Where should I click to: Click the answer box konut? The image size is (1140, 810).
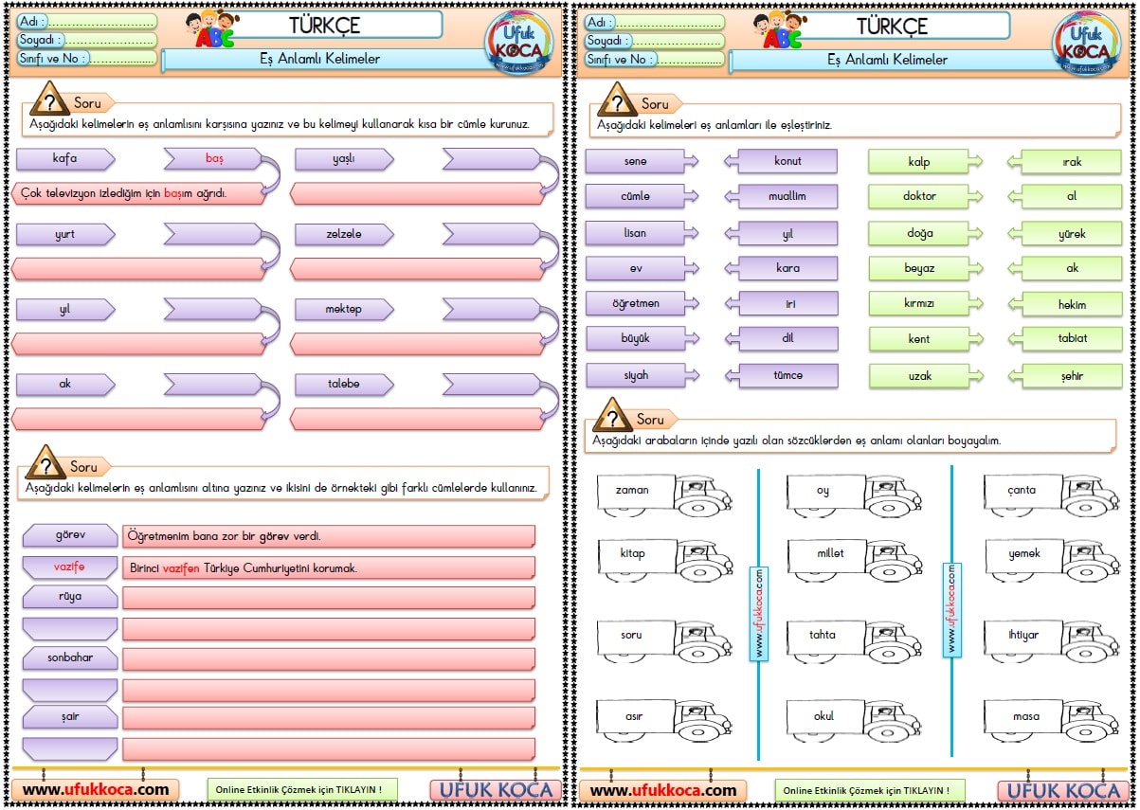pyautogui.click(x=781, y=161)
